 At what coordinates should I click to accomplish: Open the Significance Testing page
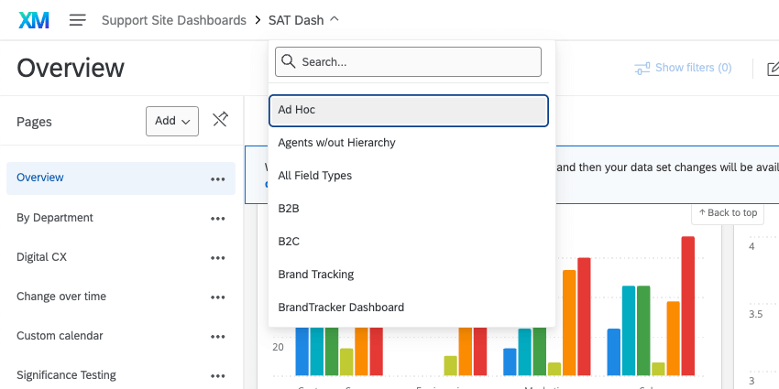(66, 375)
